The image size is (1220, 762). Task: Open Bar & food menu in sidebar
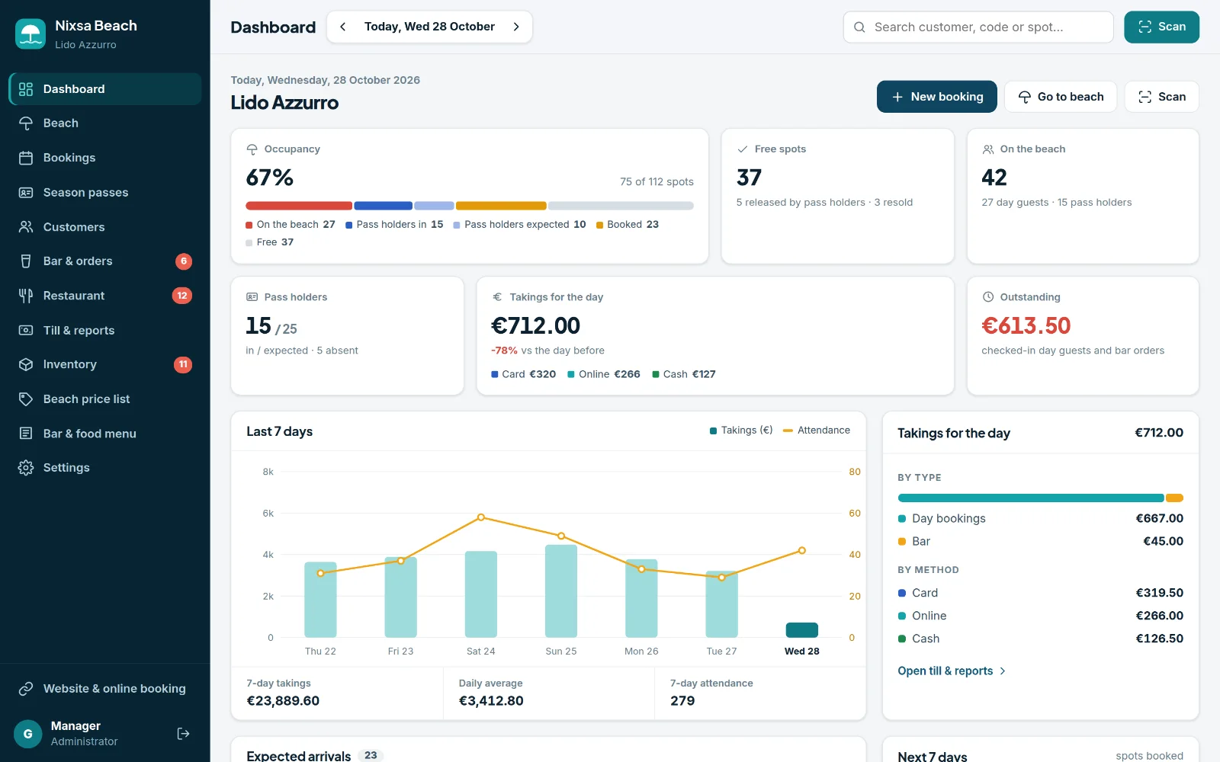click(105, 434)
